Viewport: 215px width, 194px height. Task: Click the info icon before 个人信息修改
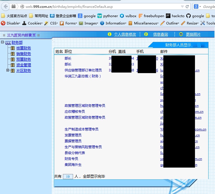point(109,34)
